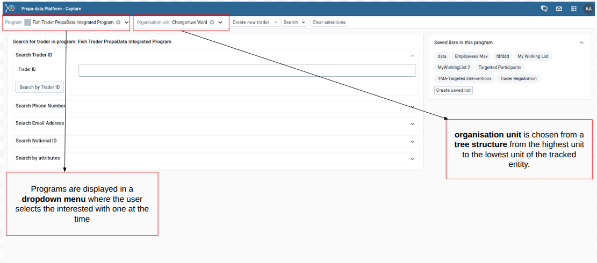597x263 pixels.
Task: Expand Create new trader options arrow
Action: 276,23
